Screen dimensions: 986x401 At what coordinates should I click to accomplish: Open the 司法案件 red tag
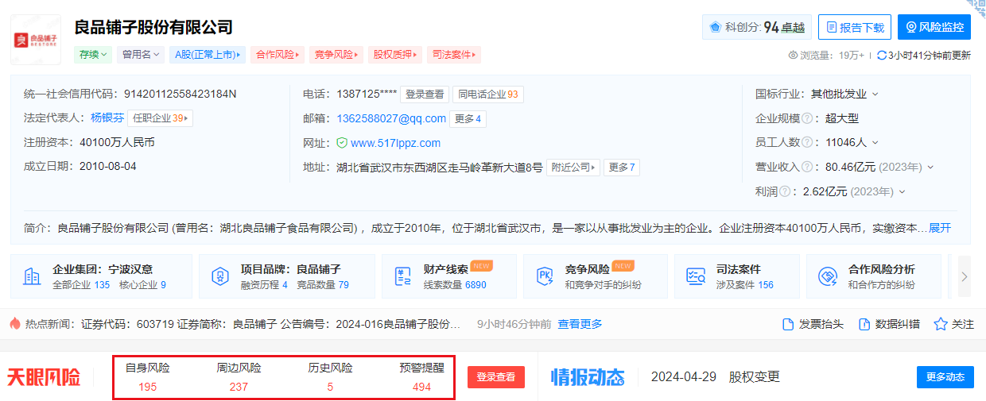(454, 55)
